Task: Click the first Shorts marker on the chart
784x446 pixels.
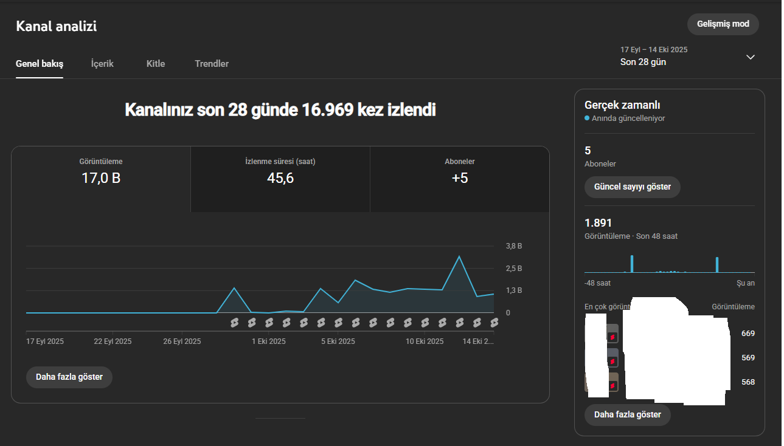Action: (x=234, y=322)
